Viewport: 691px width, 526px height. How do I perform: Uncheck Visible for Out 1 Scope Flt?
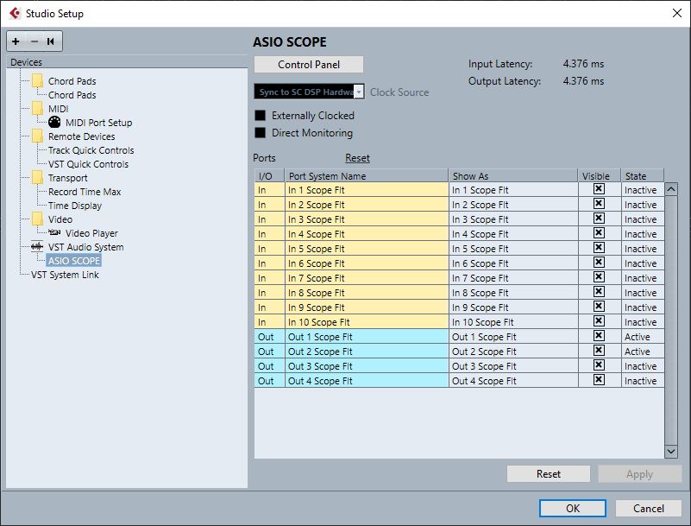(599, 336)
